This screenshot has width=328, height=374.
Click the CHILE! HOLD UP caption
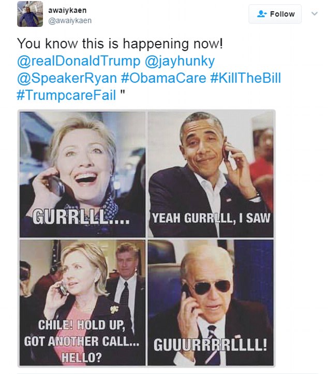coord(81,325)
